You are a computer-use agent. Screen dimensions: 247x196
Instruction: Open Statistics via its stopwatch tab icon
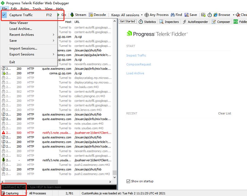coord(141,22)
